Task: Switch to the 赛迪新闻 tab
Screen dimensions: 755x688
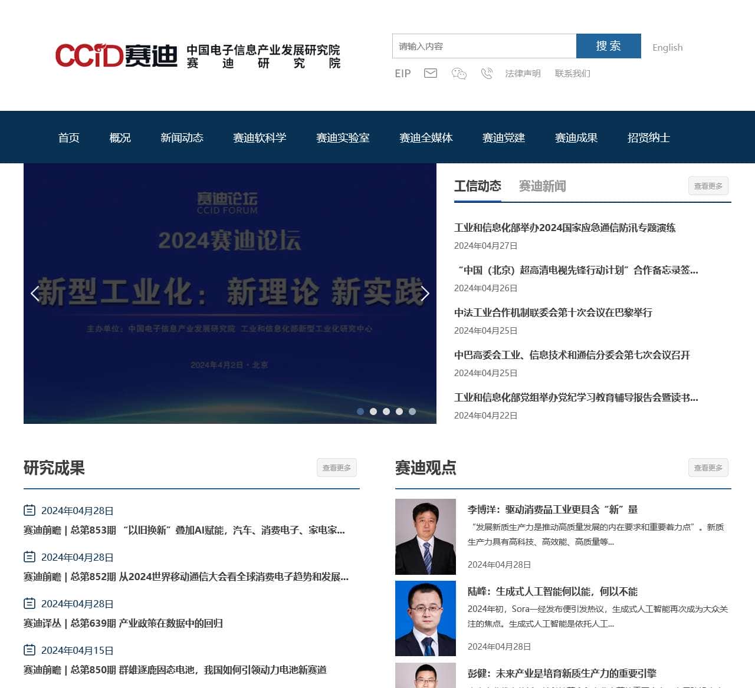Action: click(541, 186)
